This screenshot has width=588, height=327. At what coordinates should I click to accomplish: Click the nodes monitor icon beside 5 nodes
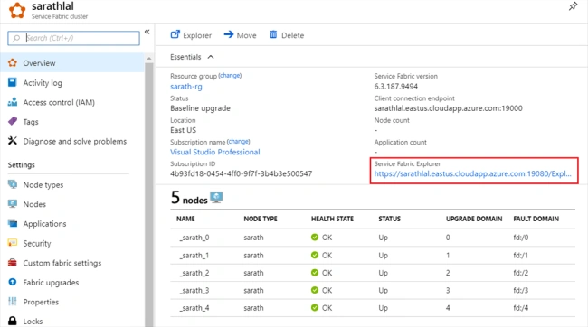216,197
